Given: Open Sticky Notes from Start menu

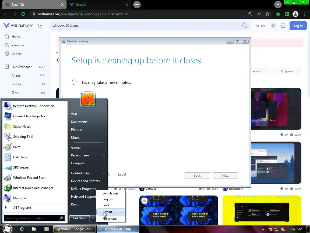Looking at the screenshot, I should (x=35, y=126).
